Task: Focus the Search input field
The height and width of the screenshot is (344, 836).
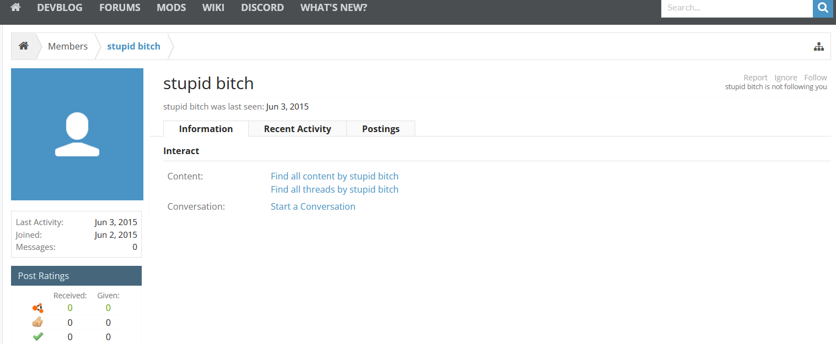Action: click(x=736, y=8)
